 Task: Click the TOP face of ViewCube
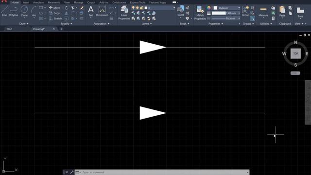pyautogui.click(x=295, y=53)
